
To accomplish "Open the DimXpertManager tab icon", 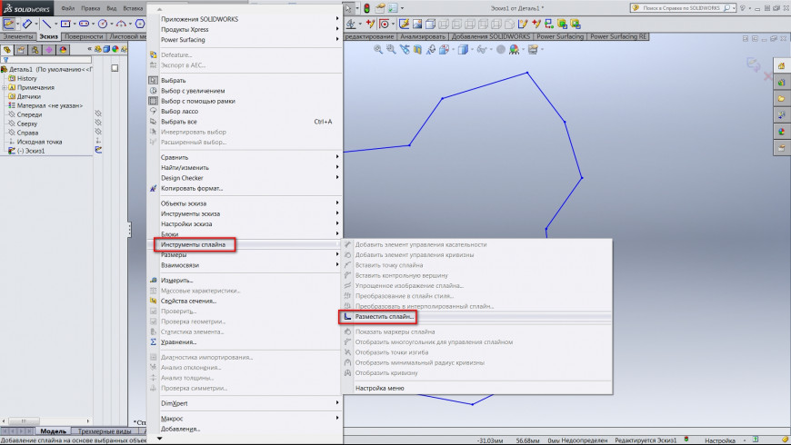I will point(49,49).
